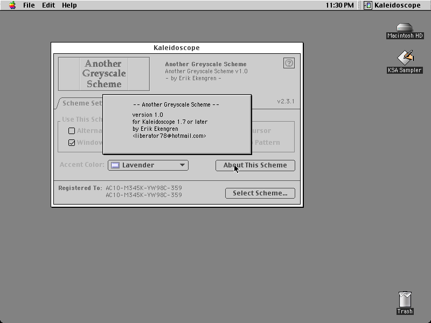Image resolution: width=431 pixels, height=323 pixels.
Task: Click the bold Another Greyscale Scheme heading
Action: coord(206,64)
